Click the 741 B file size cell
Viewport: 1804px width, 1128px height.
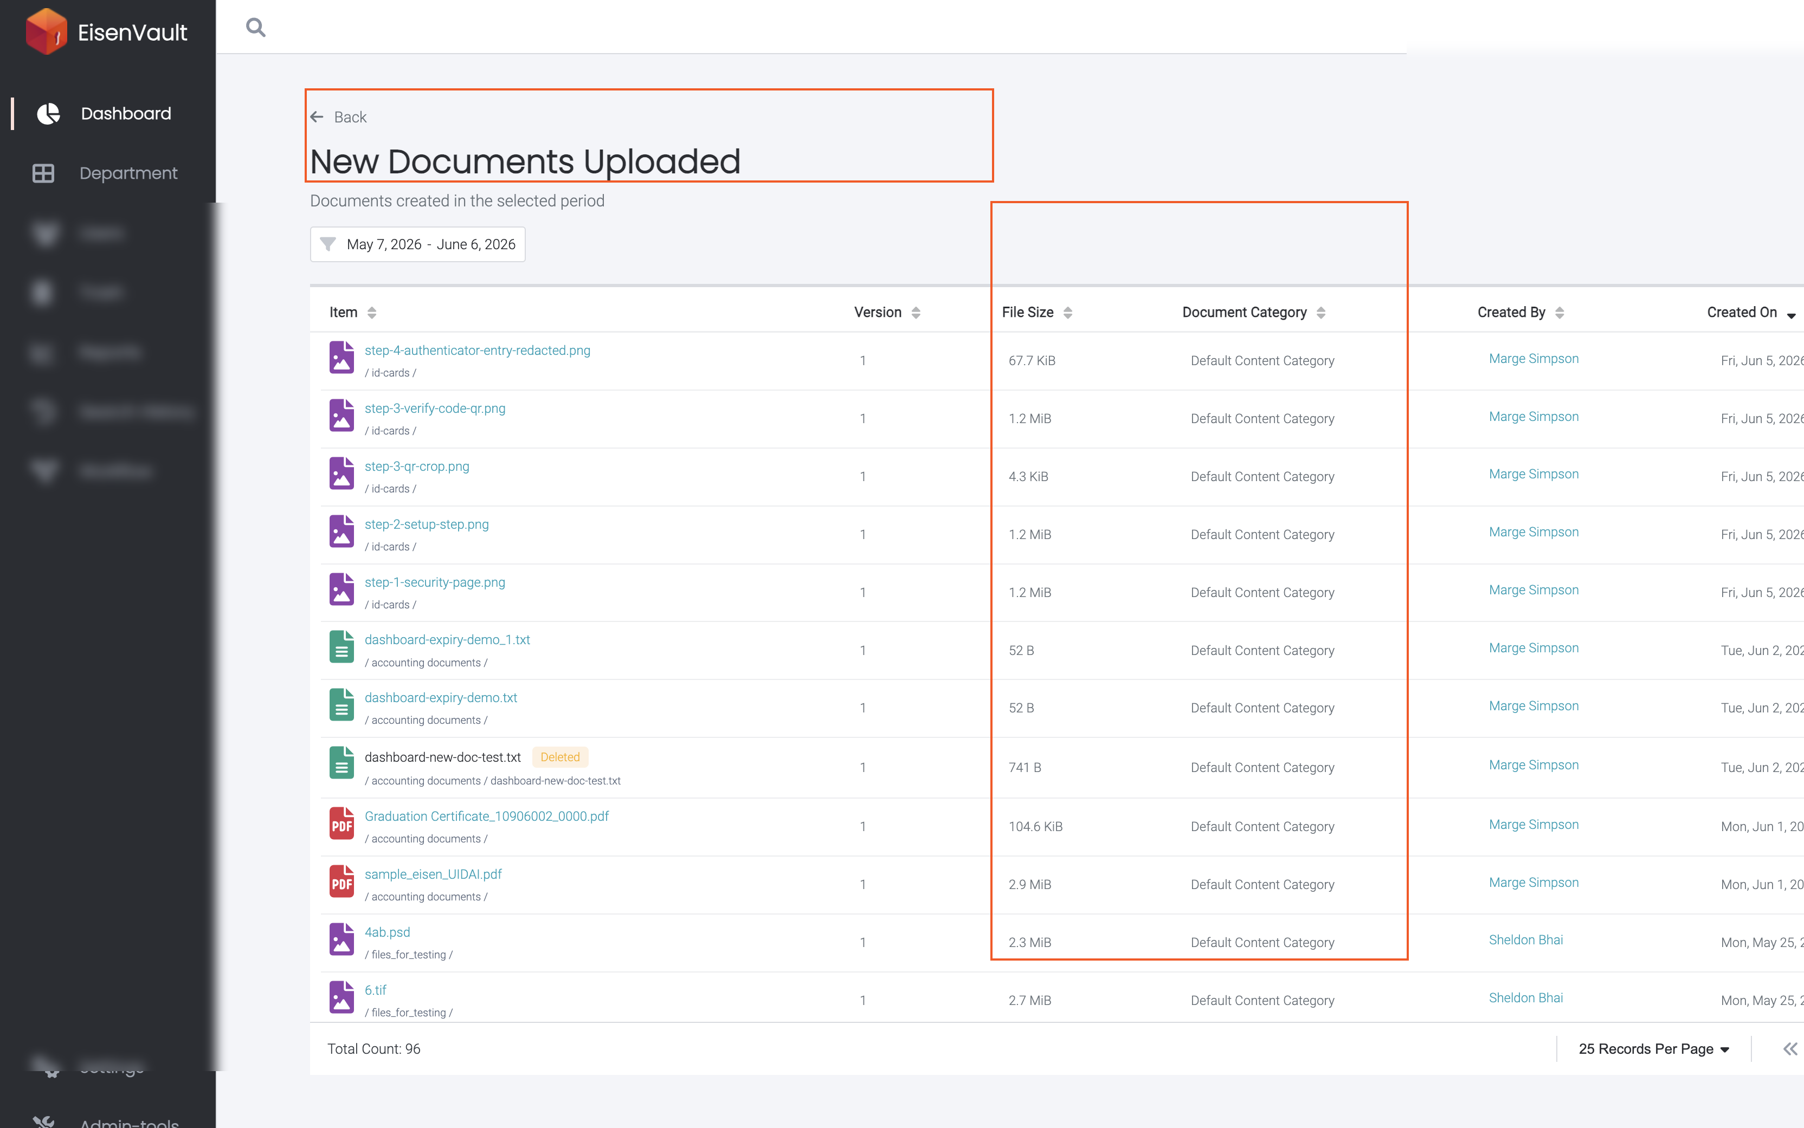(1024, 768)
